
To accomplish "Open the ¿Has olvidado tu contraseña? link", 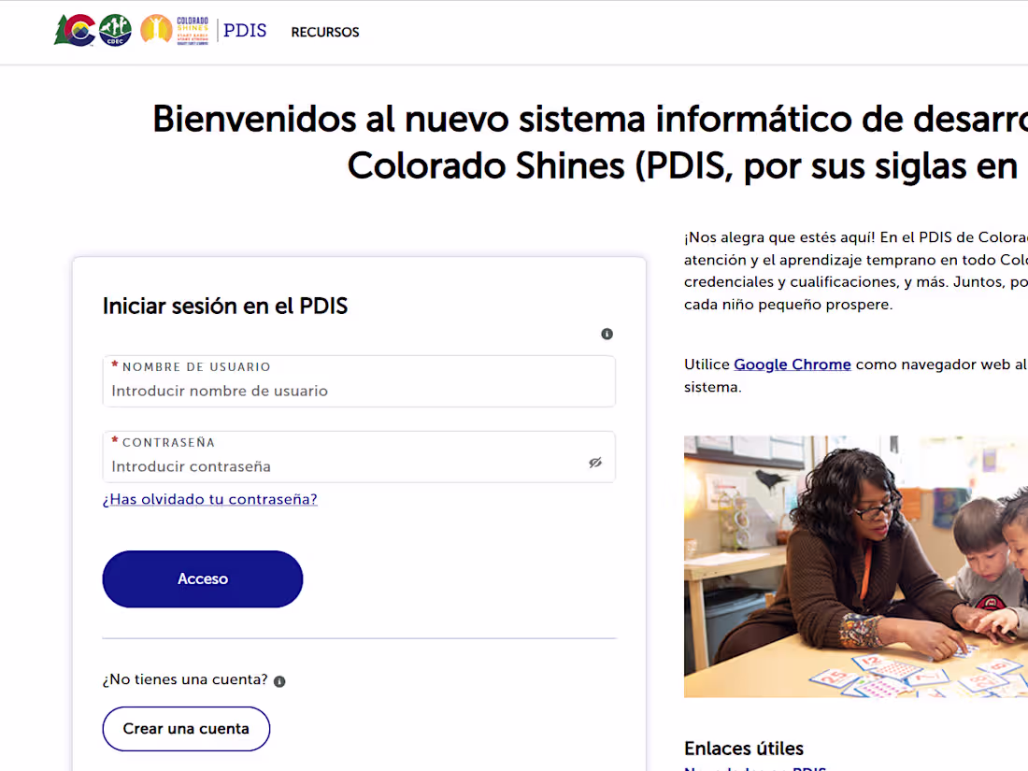I will tap(209, 499).
